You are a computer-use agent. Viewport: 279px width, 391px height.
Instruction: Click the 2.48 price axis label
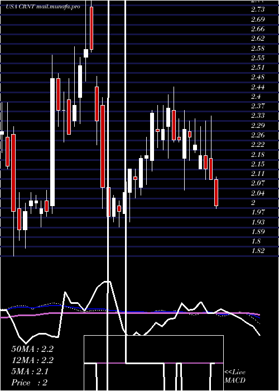[258, 77]
